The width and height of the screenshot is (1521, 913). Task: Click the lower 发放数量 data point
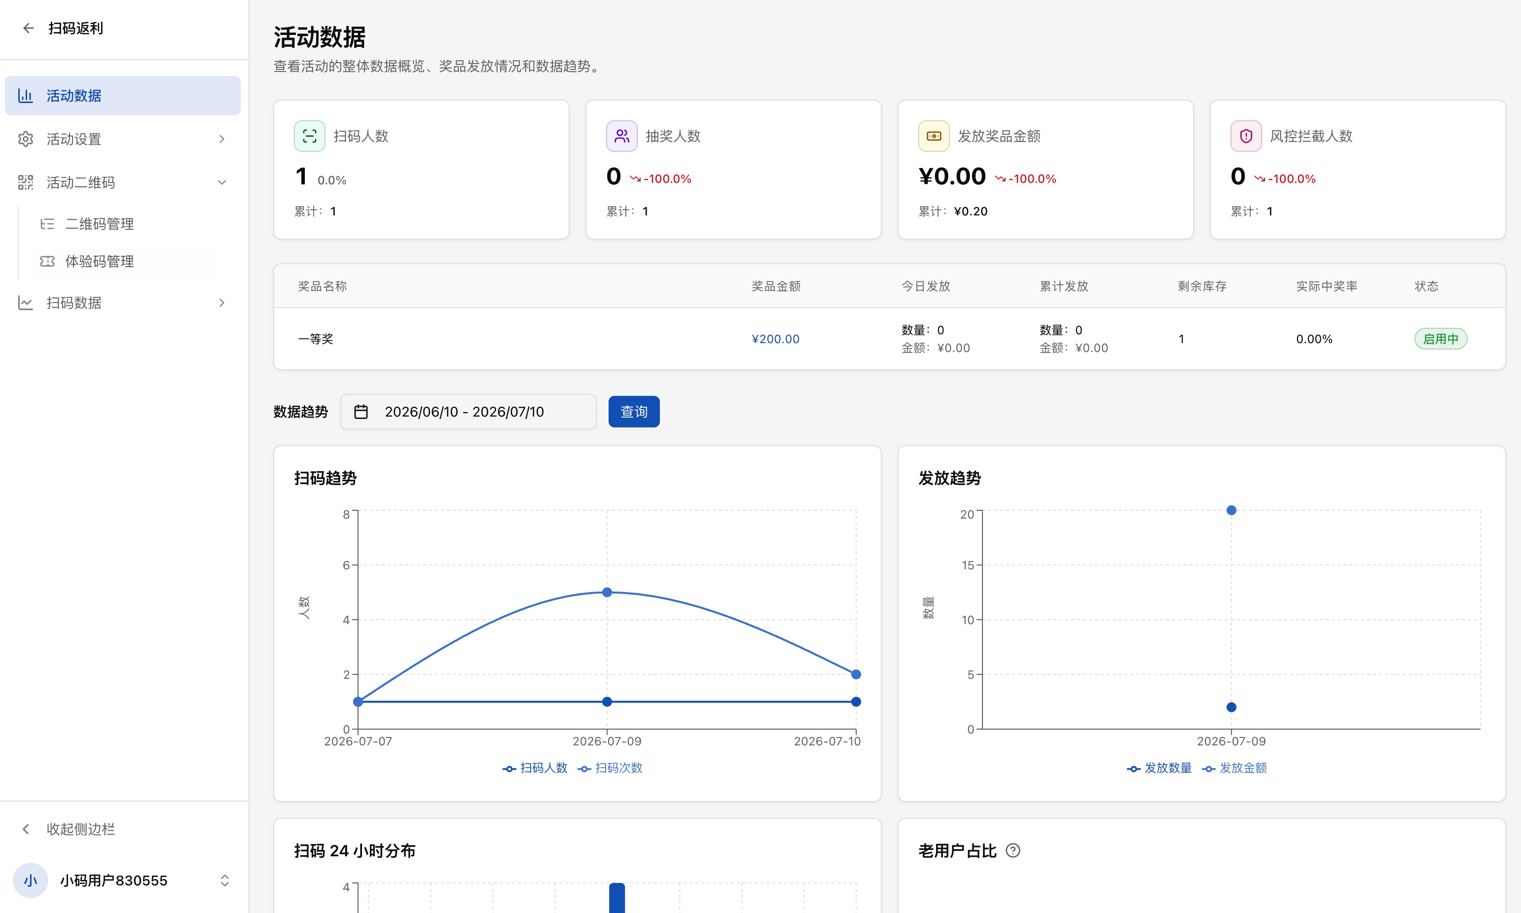tap(1231, 707)
